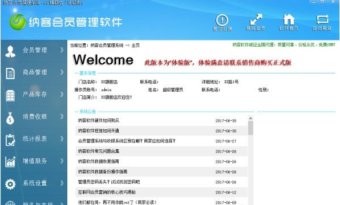This screenshot has height=205, width=340.
Task: Click the name value 超级管理员
Action: 173,89
